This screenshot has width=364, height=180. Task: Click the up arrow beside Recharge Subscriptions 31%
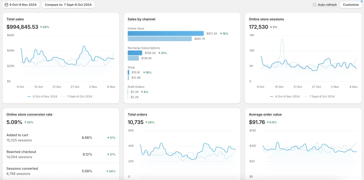pos(159,53)
